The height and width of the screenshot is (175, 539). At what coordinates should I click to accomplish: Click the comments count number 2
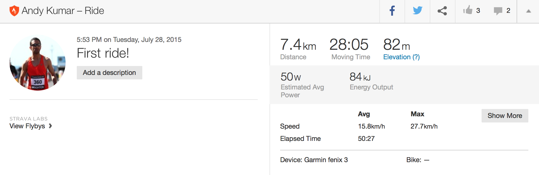(508, 11)
